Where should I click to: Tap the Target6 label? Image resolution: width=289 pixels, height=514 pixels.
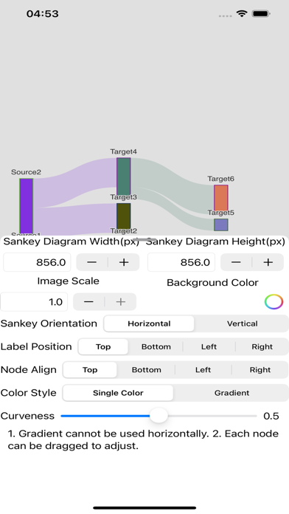(221, 179)
